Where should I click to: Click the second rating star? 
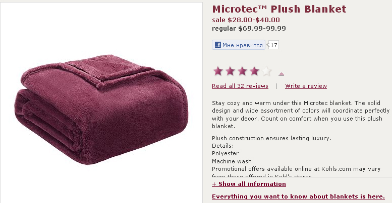(230, 71)
